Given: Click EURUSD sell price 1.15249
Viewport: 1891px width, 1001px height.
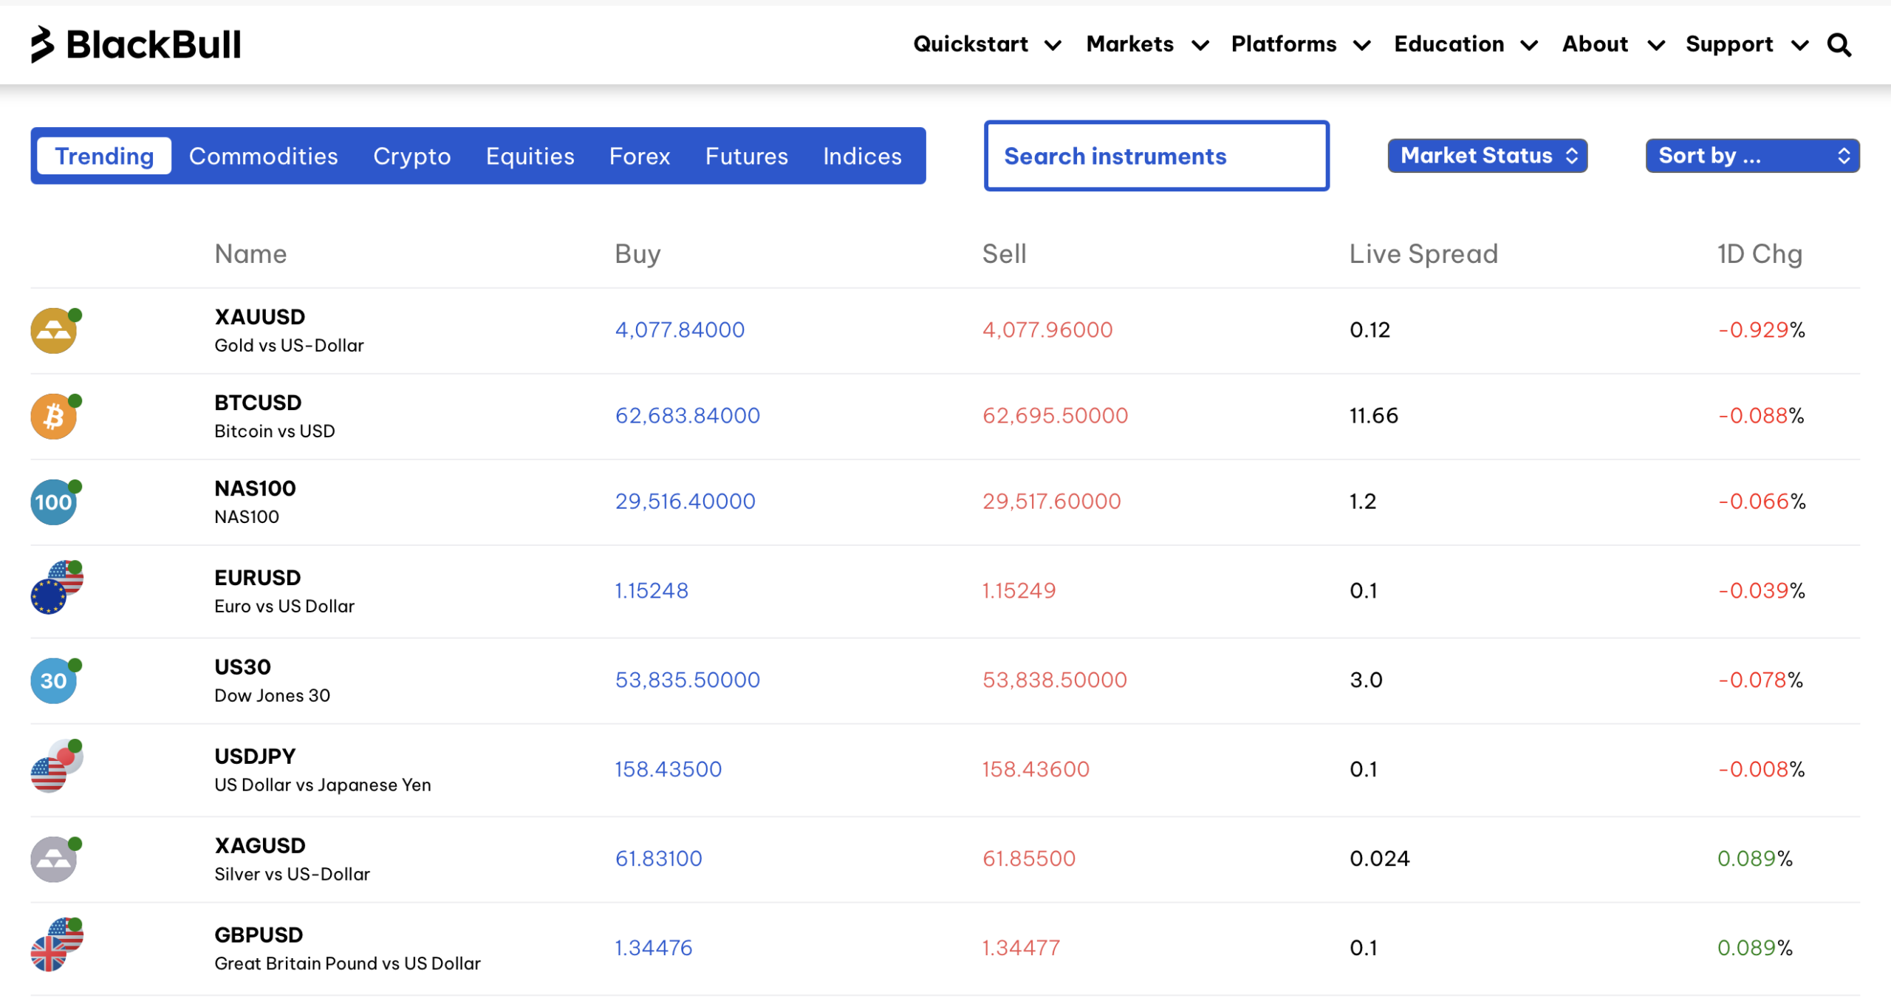Looking at the screenshot, I should (1019, 591).
